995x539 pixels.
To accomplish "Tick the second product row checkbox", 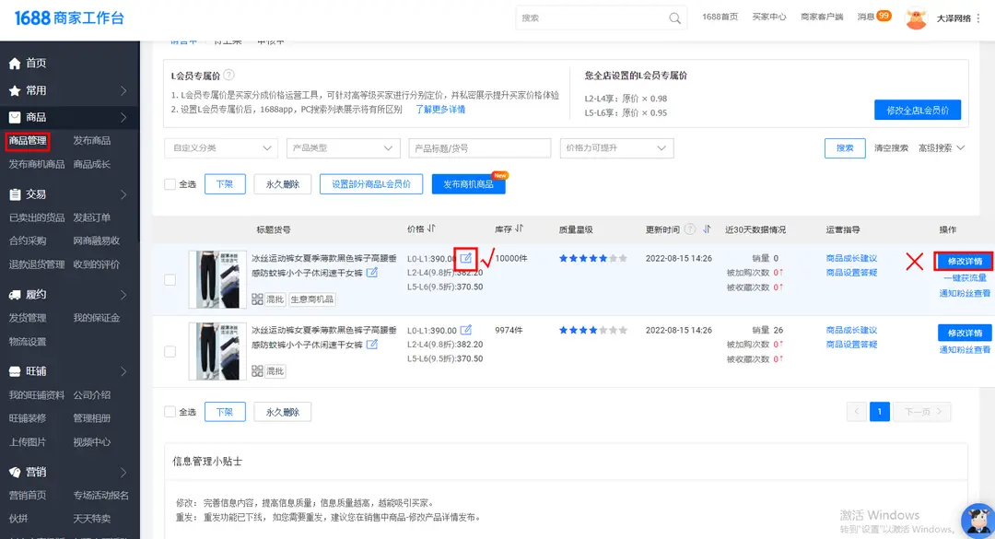I will tap(170, 351).
